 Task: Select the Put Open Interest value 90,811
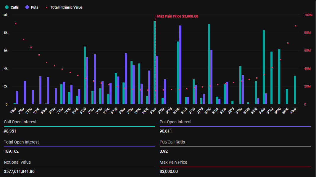[166, 131]
